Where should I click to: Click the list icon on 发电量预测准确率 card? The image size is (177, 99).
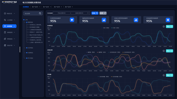pyautogui.click(x=168, y=20)
